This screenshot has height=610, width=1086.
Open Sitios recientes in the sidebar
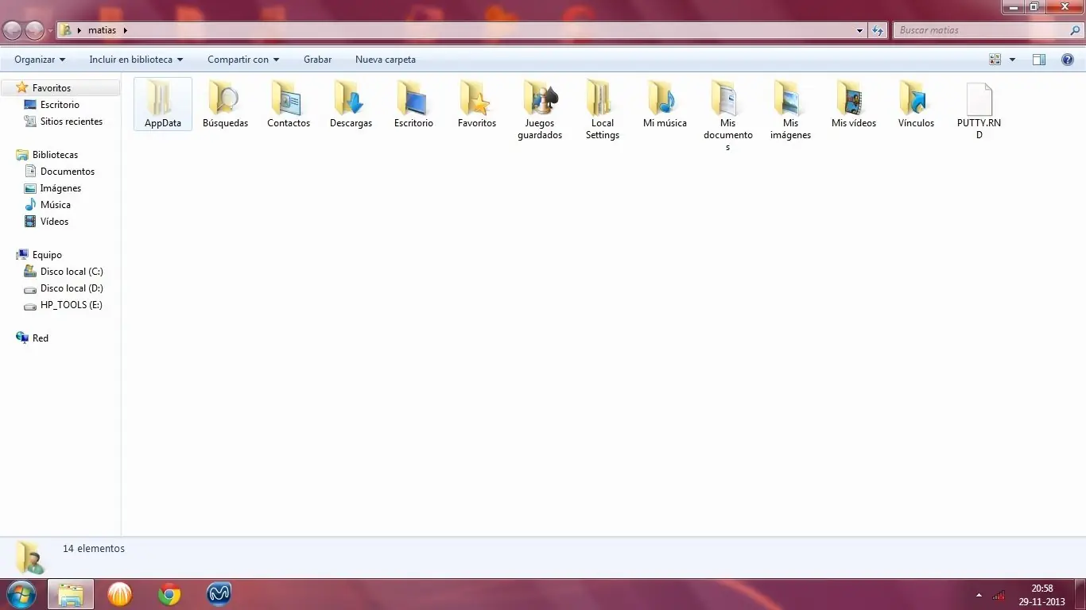click(x=72, y=122)
